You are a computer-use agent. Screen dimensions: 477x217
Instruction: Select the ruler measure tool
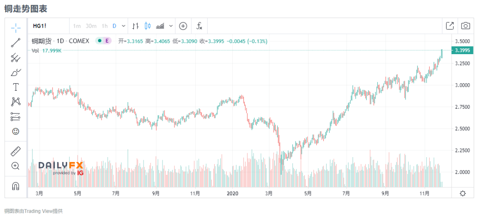(16, 151)
